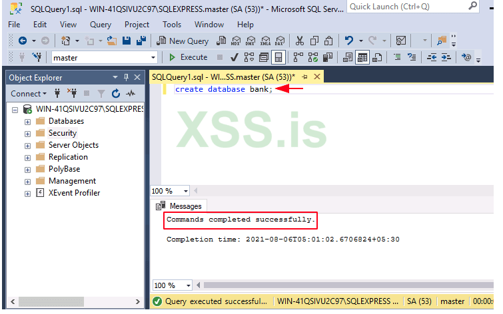Select the Messages tab
Image resolution: width=503 pixels, height=314 pixels.
coord(179,206)
